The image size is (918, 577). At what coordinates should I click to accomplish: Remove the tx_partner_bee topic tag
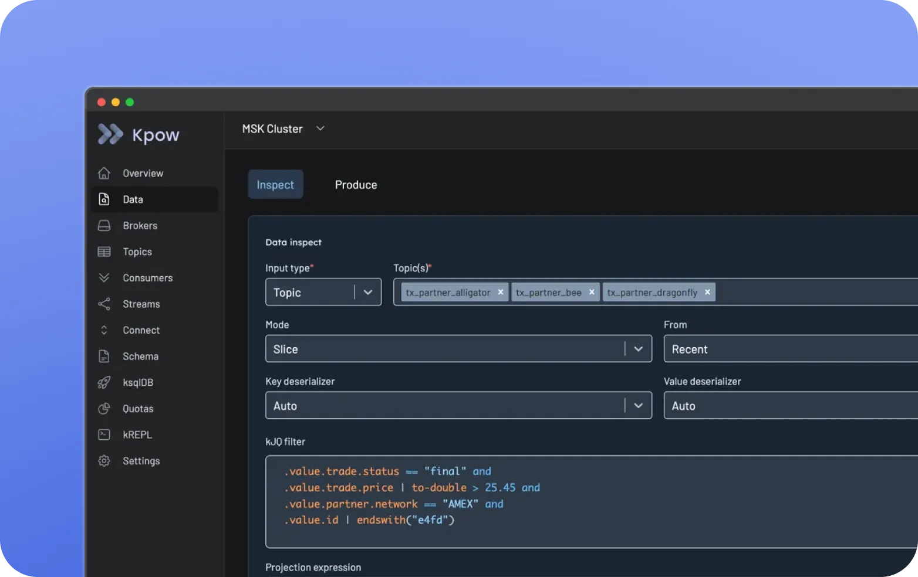pyautogui.click(x=592, y=292)
